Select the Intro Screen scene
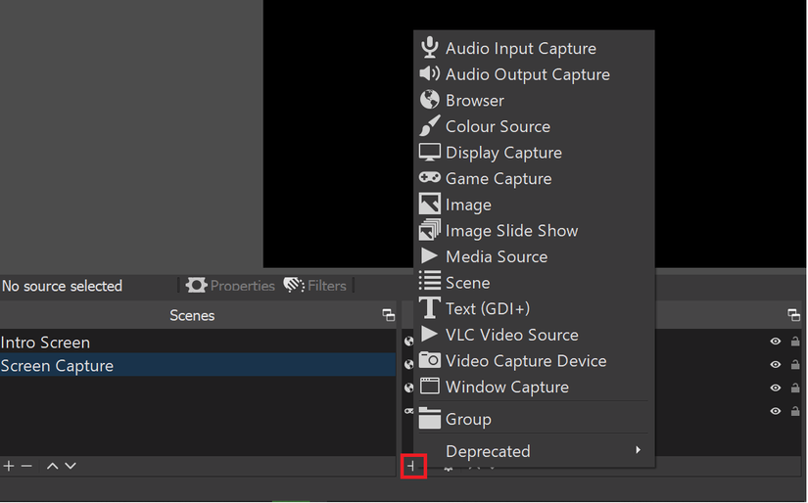 tap(198, 343)
